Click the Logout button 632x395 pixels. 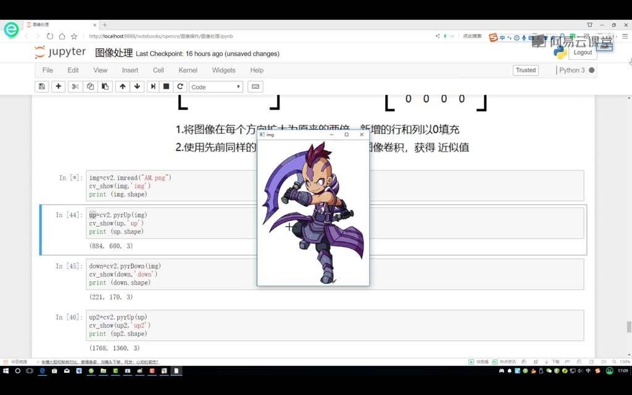point(583,52)
